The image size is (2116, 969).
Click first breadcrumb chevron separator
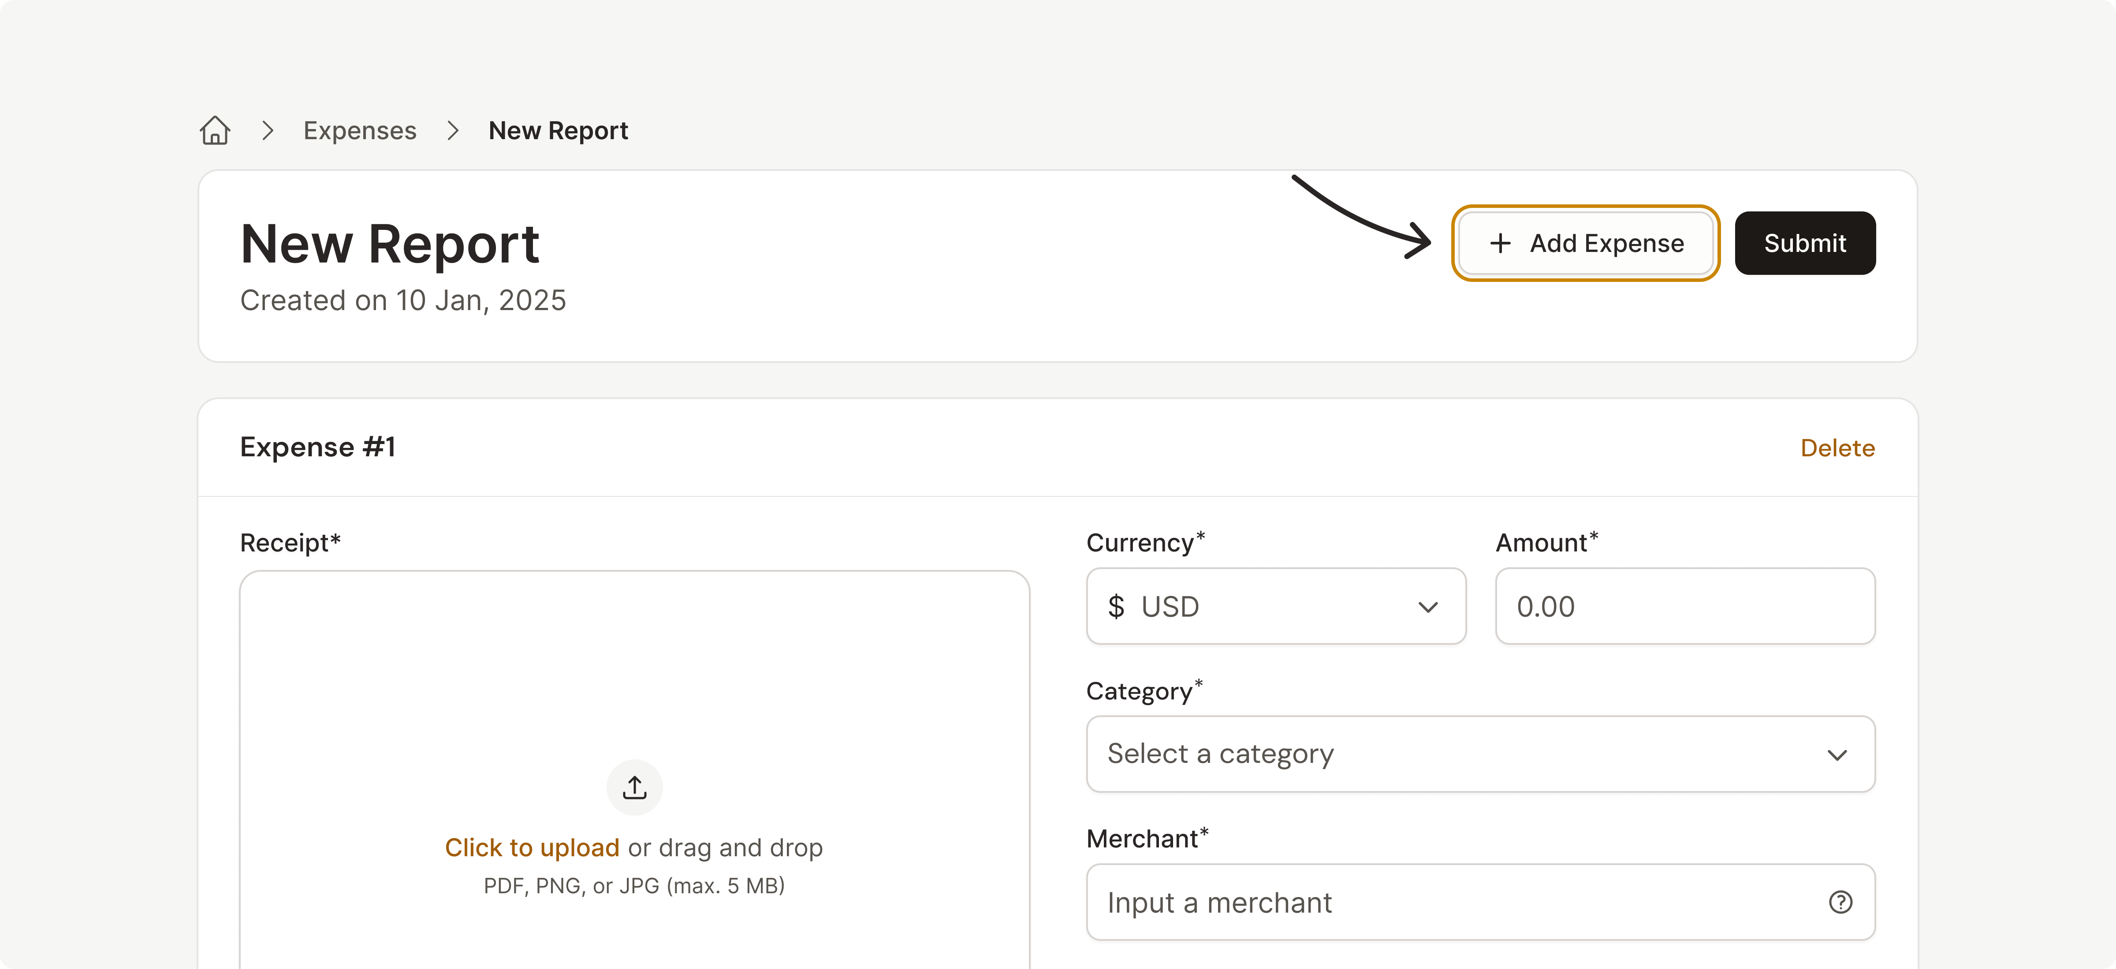pyautogui.click(x=267, y=130)
